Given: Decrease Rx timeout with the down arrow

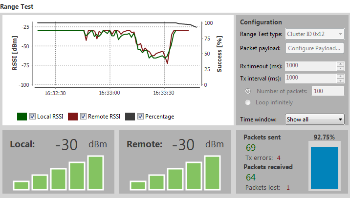Looking at the screenshot, I should pos(340,68).
